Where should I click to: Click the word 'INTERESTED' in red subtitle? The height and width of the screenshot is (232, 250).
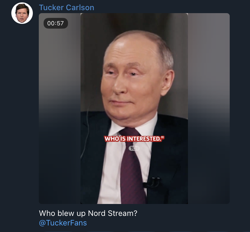(144, 139)
